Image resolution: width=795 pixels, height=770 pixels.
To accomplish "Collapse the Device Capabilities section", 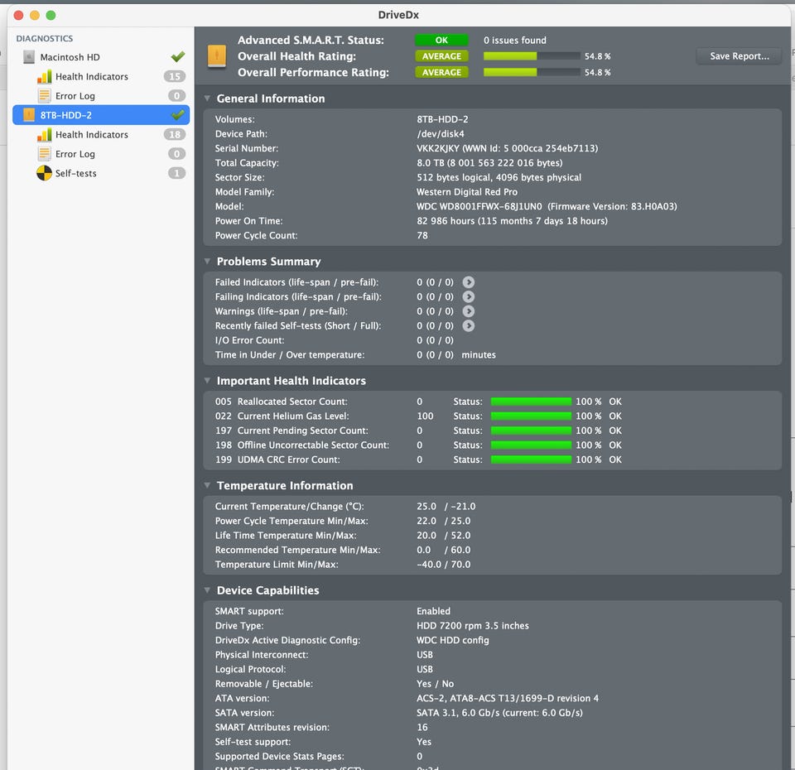I will (x=207, y=590).
